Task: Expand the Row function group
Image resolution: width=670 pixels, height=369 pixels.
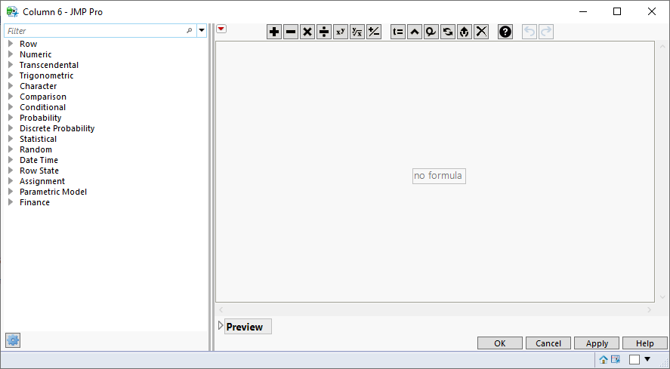Action: coord(11,44)
